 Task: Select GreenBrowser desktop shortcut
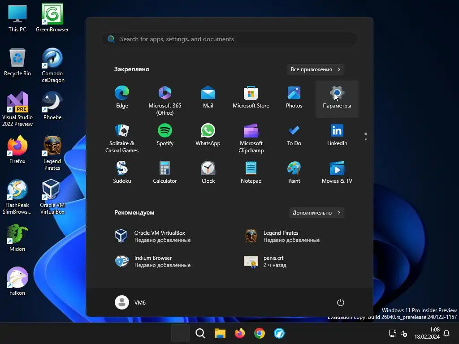pyautogui.click(x=52, y=18)
